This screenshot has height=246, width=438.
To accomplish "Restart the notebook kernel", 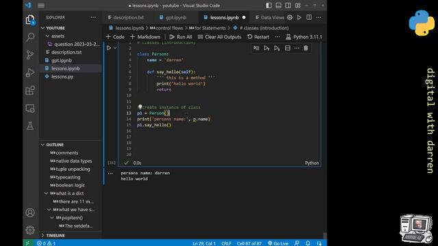I will coord(259,37).
